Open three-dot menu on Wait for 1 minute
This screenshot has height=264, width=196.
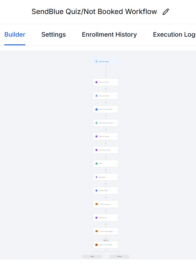coord(116,82)
